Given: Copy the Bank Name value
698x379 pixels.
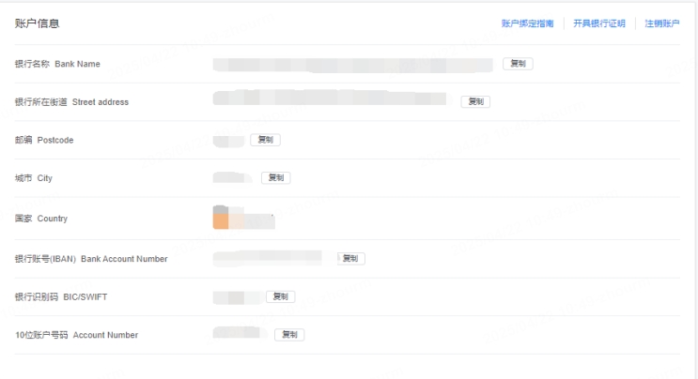Looking at the screenshot, I should click(518, 64).
